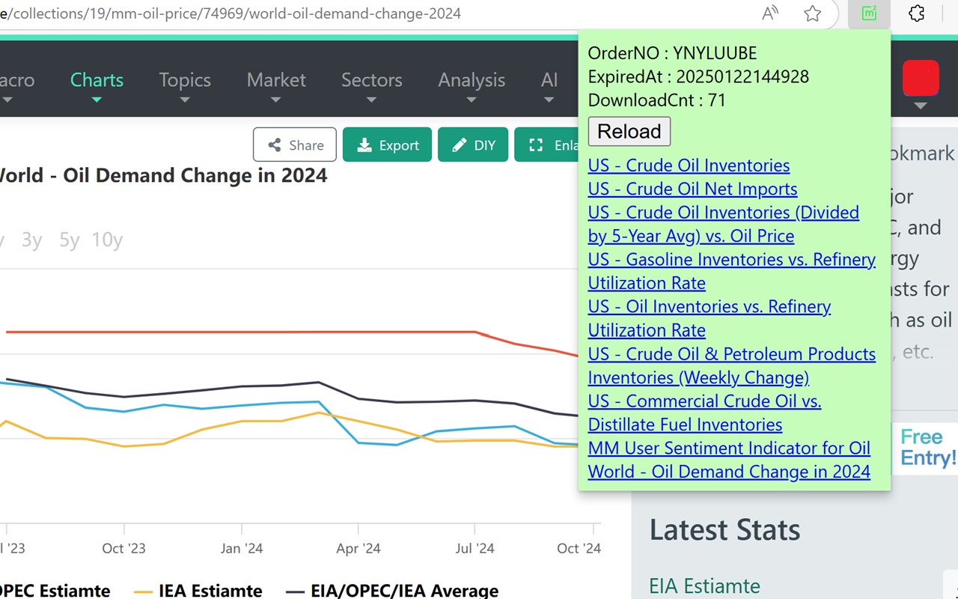Activate the Read Aloud icon
The image size is (958, 599).
(x=770, y=13)
